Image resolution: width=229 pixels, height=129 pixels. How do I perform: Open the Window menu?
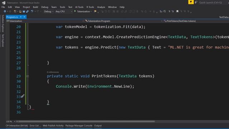pos(112,7)
